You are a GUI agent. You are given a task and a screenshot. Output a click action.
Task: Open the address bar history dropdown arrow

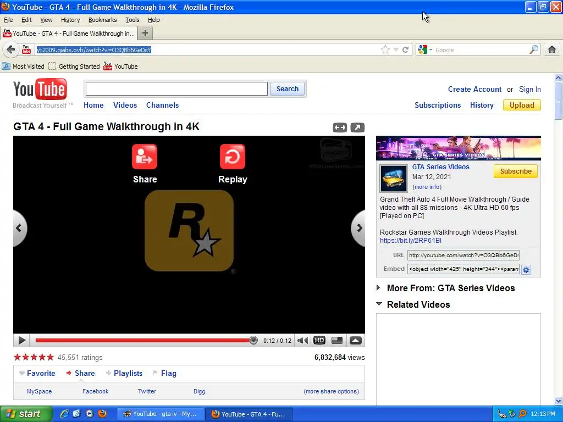point(396,50)
